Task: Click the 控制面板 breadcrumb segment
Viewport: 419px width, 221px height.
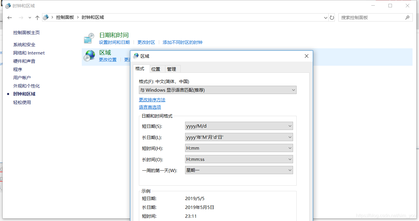Action: pyautogui.click(x=65, y=17)
